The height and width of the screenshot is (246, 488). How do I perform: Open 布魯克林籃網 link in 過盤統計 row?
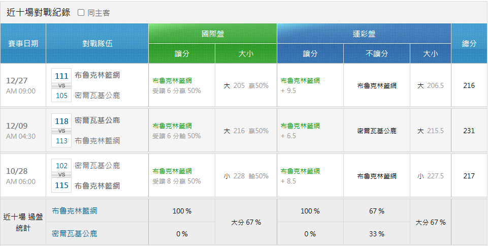pyautogui.click(x=75, y=211)
